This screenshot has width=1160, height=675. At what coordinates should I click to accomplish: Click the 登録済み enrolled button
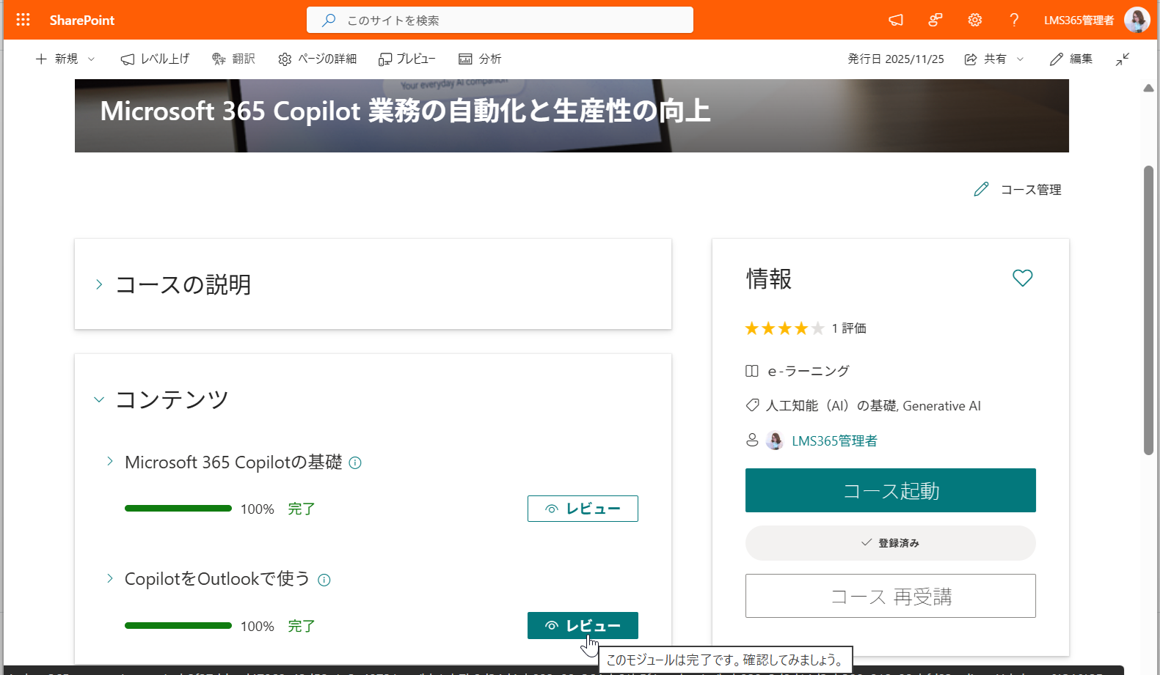891,543
